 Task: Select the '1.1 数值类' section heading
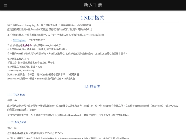pyautogui.click(x=92, y=86)
